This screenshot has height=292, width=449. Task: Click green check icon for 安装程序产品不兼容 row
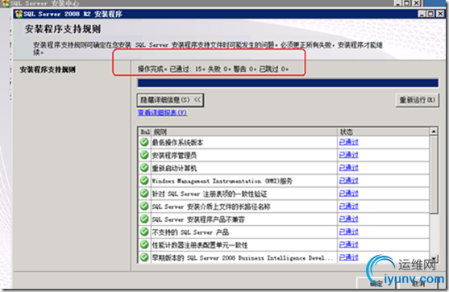144,219
